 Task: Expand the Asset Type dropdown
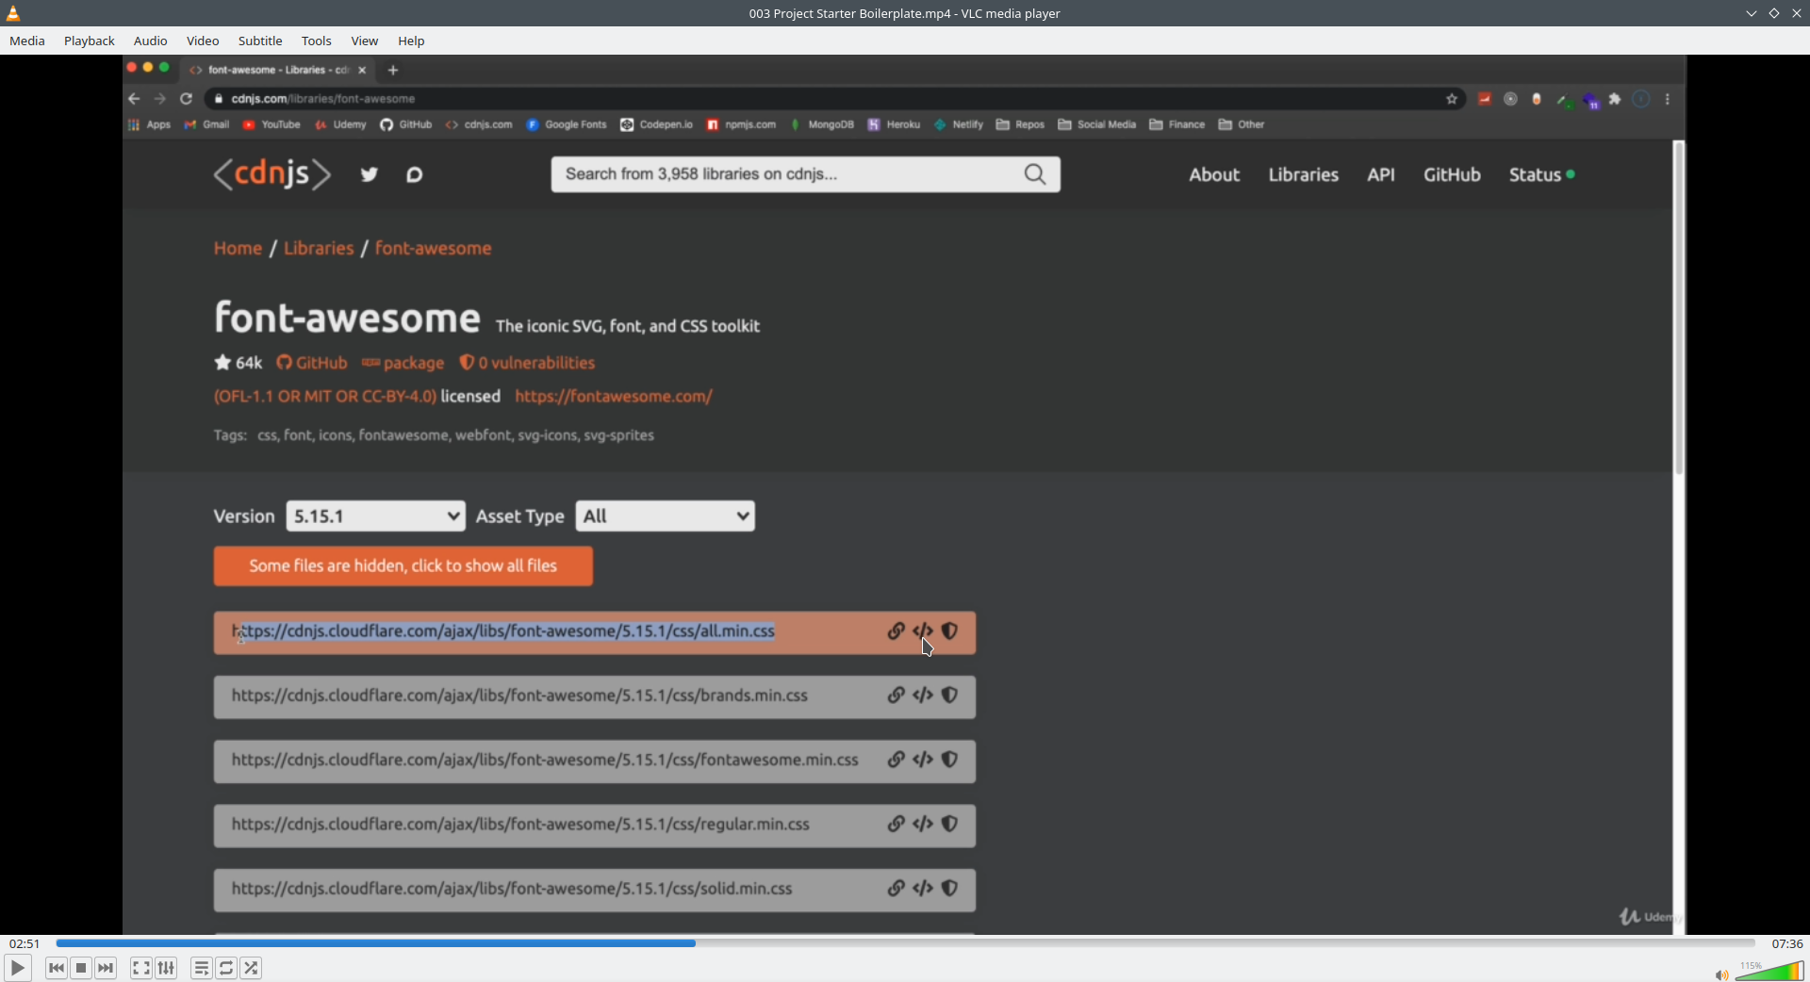pyautogui.click(x=666, y=516)
